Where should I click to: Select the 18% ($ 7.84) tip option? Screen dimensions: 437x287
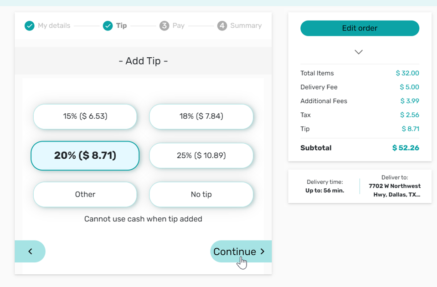pyautogui.click(x=201, y=116)
